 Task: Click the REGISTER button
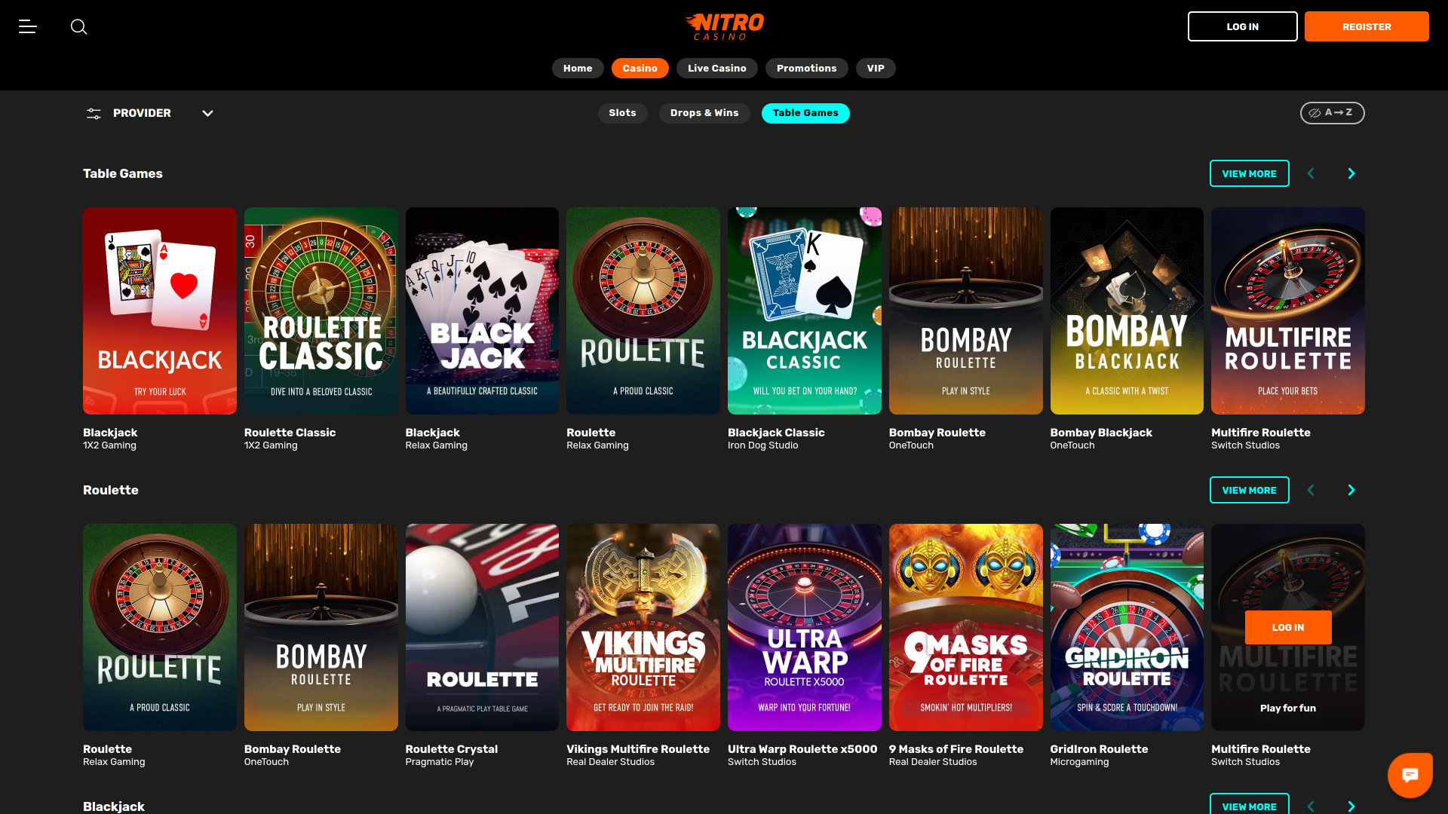(1367, 26)
